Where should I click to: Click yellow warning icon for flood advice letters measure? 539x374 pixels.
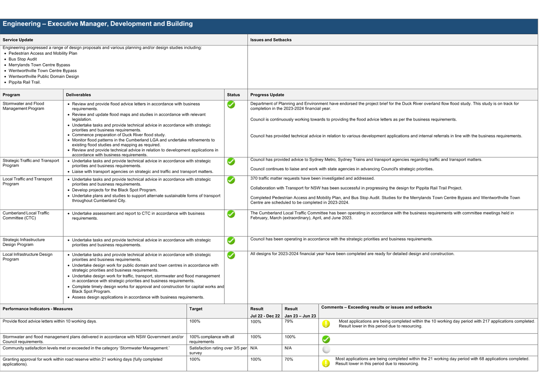[x=326, y=324]
